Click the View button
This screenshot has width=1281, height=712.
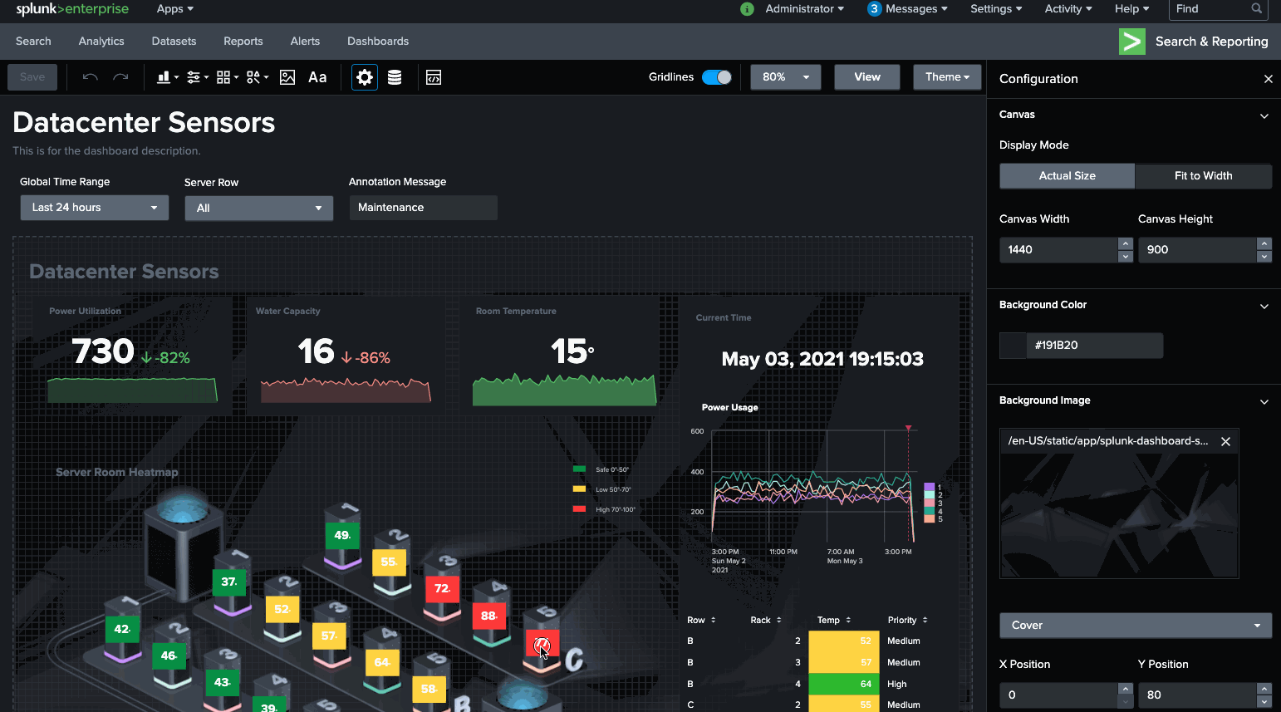[866, 76]
